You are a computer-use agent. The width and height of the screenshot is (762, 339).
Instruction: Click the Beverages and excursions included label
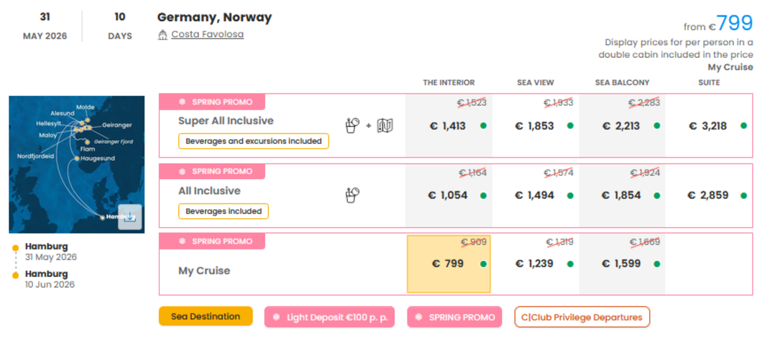coord(253,141)
